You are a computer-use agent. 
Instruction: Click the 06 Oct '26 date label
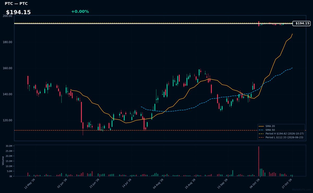255,184
